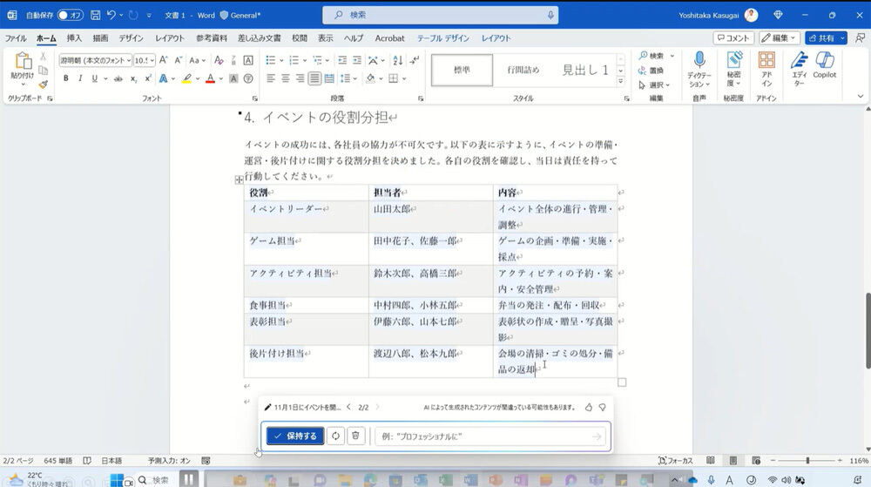This screenshot has height=487, width=871.
Task: Click the top search box
Action: 440,15
